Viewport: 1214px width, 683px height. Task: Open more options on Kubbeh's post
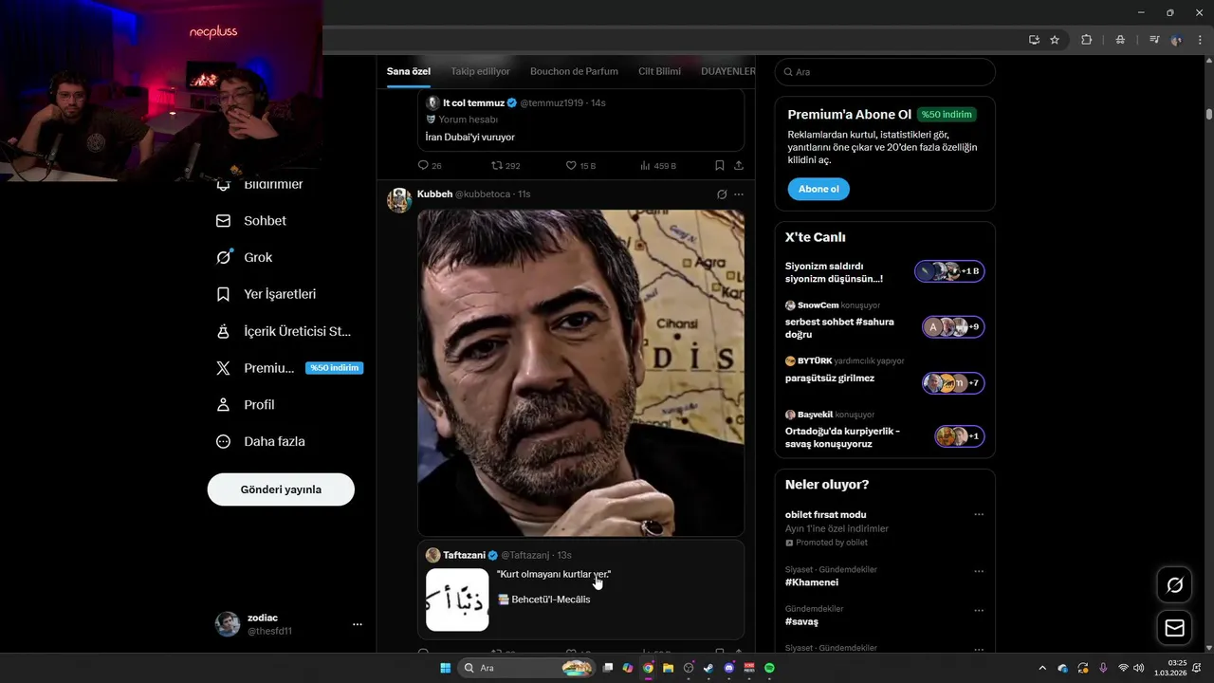click(x=739, y=194)
